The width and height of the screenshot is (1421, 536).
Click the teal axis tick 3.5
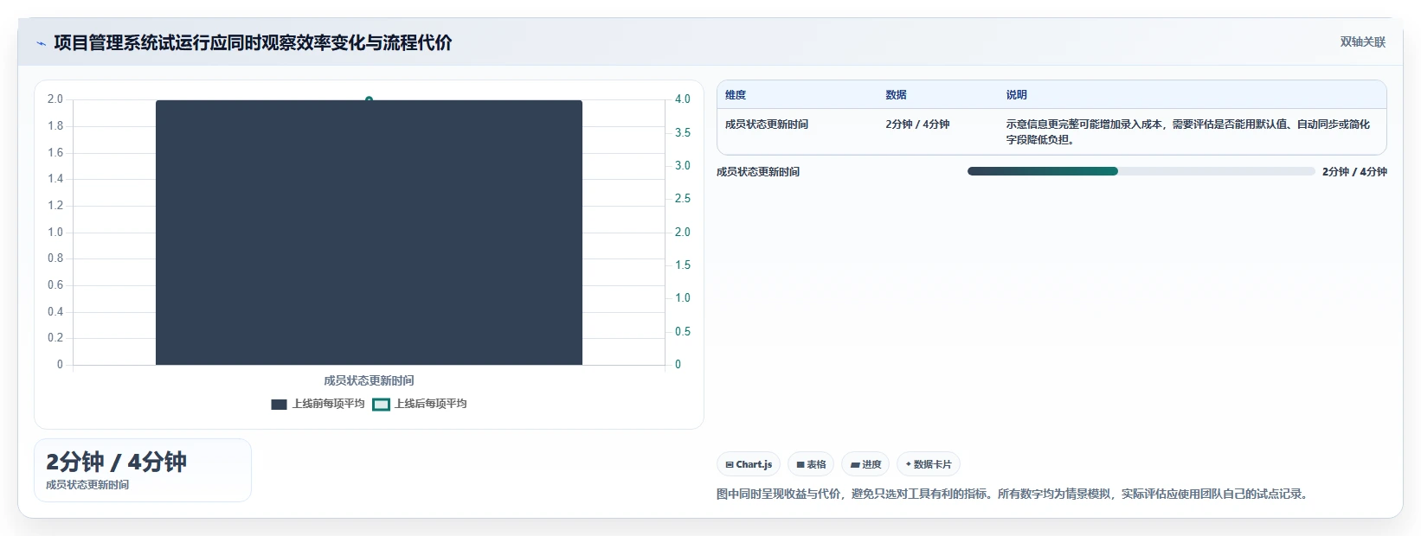[683, 133]
